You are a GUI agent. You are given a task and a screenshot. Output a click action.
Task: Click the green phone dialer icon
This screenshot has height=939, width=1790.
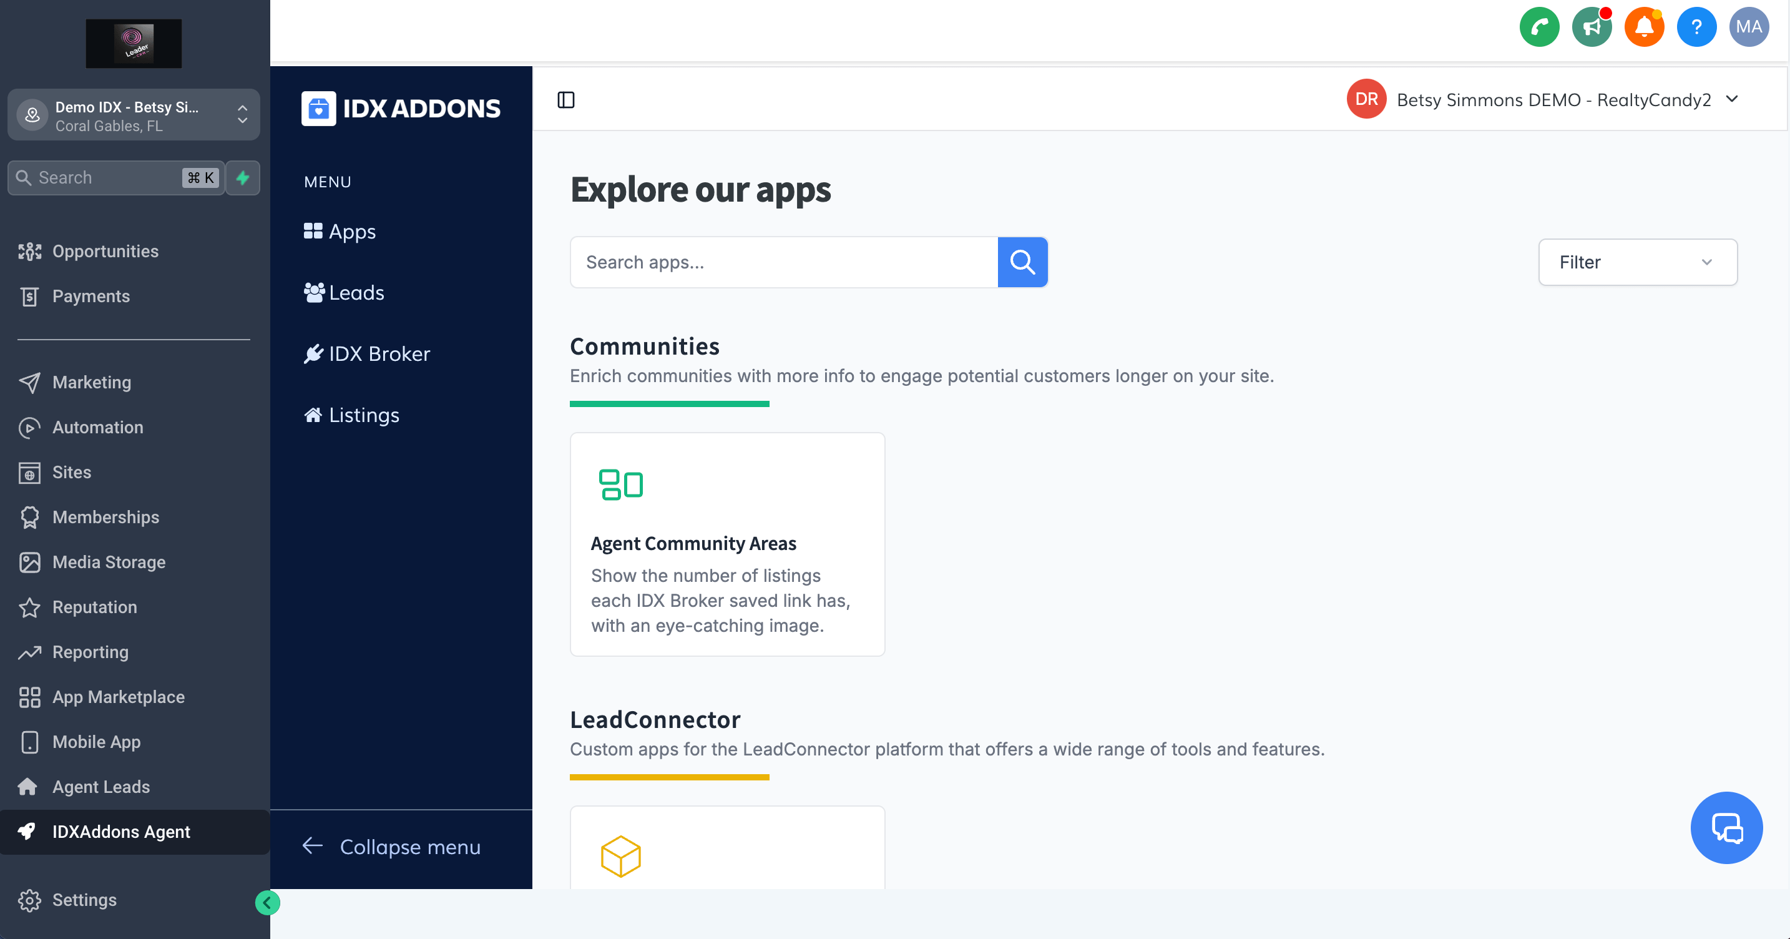coord(1539,27)
